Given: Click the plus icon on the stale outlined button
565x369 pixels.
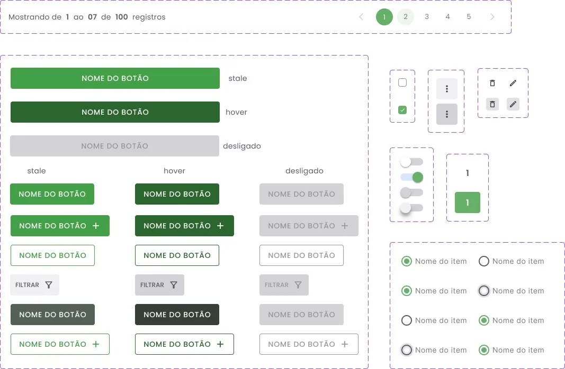Looking at the screenshot, I should coord(96,344).
